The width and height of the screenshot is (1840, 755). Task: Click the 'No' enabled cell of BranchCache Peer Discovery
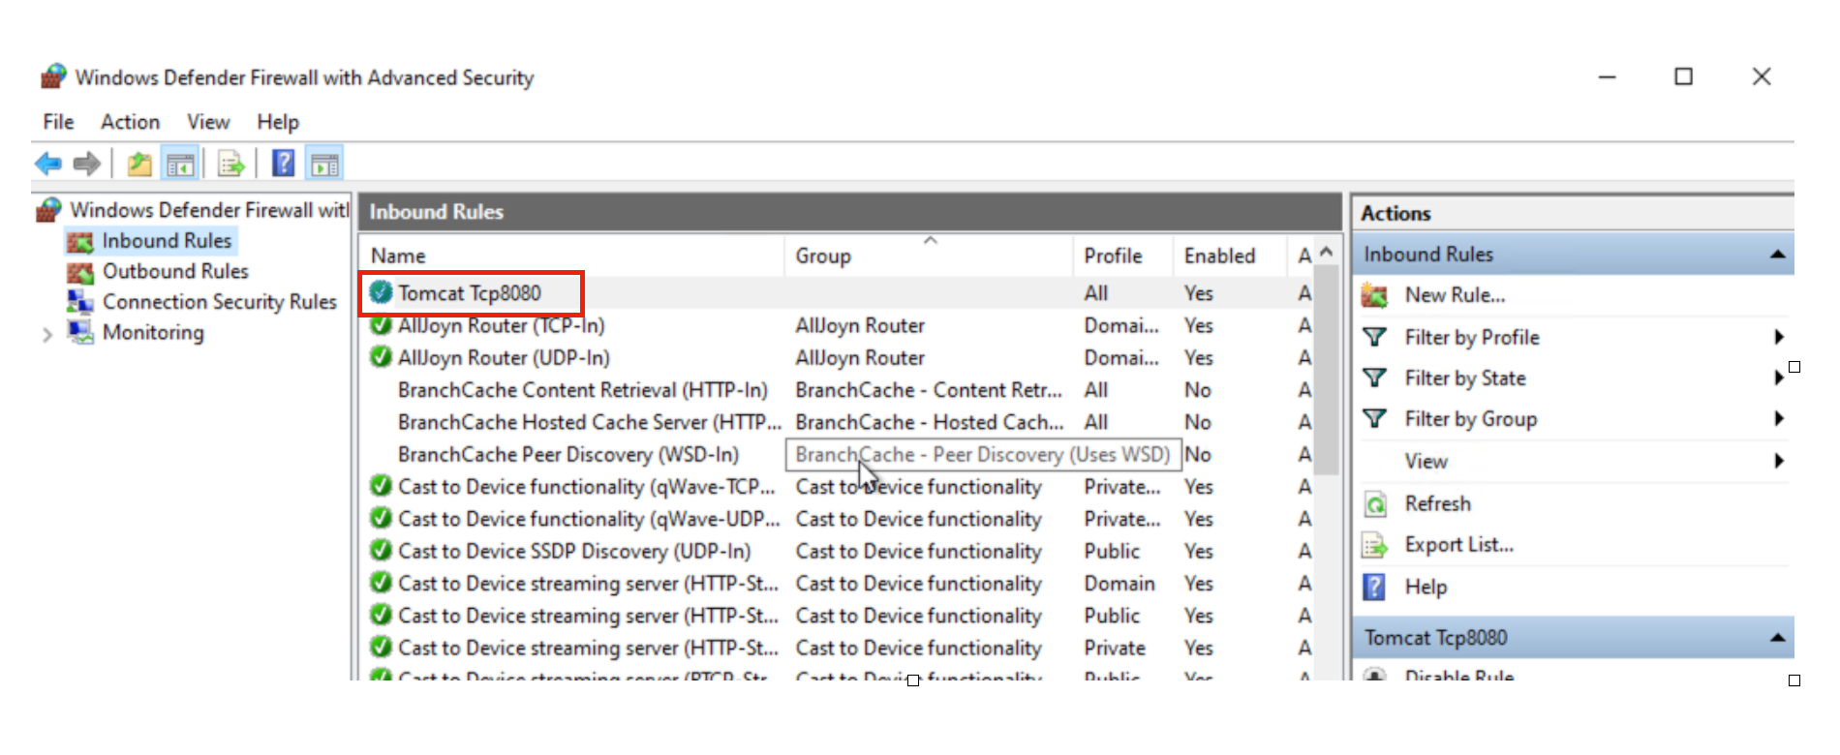point(1198,454)
